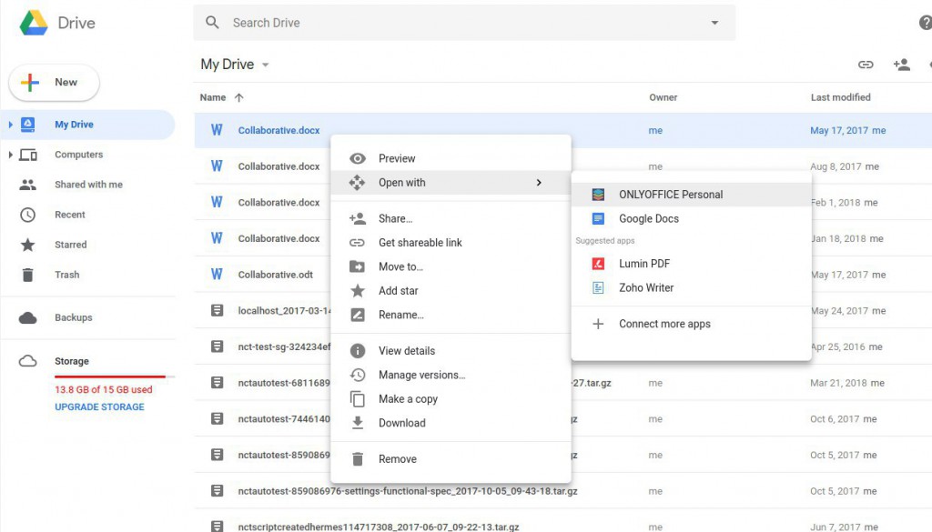Click the Google Docs app icon
This screenshot has height=532, width=932.
coord(598,218)
